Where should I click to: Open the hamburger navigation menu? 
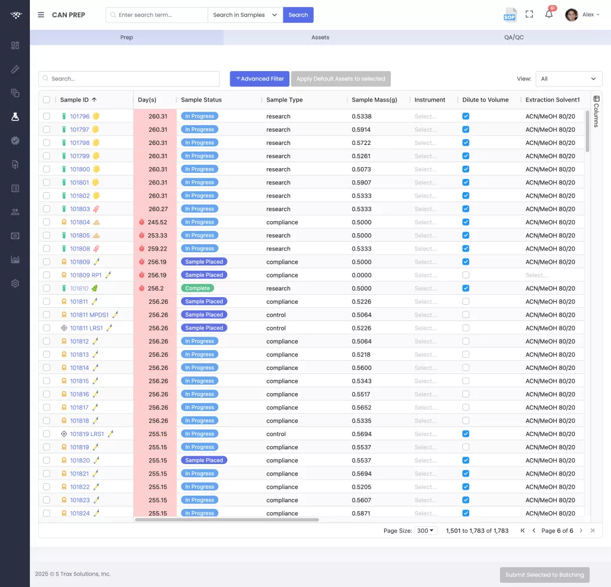click(x=41, y=15)
